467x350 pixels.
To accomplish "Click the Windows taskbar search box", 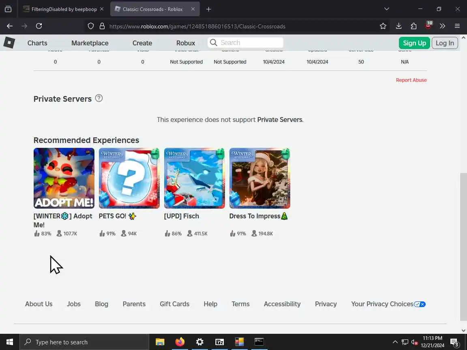I will pyautogui.click(x=84, y=342).
